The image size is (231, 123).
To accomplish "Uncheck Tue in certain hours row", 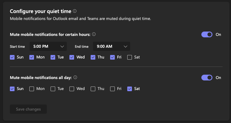I will (x=53, y=57).
